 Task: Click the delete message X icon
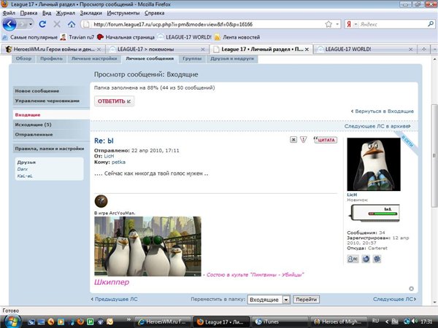coord(293,139)
